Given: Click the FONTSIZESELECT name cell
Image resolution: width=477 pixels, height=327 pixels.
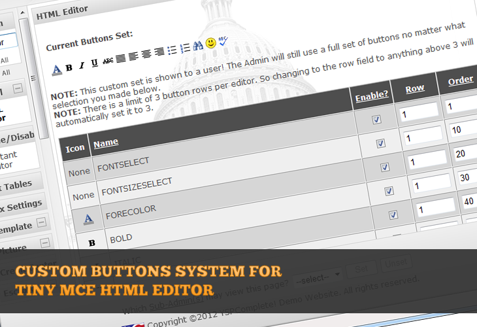Looking at the screenshot, I should click(230, 171).
